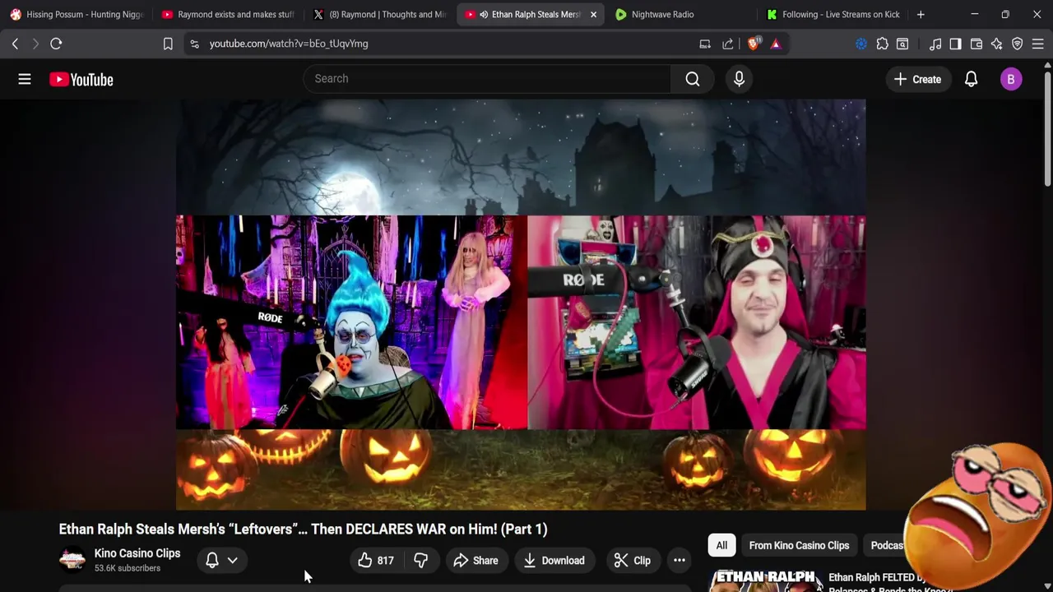The width and height of the screenshot is (1053, 592).
Task: Click the install app icon in the address bar
Action: (x=705, y=44)
